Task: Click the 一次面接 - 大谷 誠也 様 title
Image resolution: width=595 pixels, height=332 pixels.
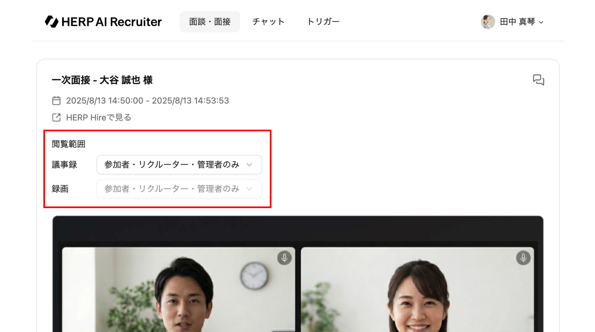Action: tap(102, 80)
